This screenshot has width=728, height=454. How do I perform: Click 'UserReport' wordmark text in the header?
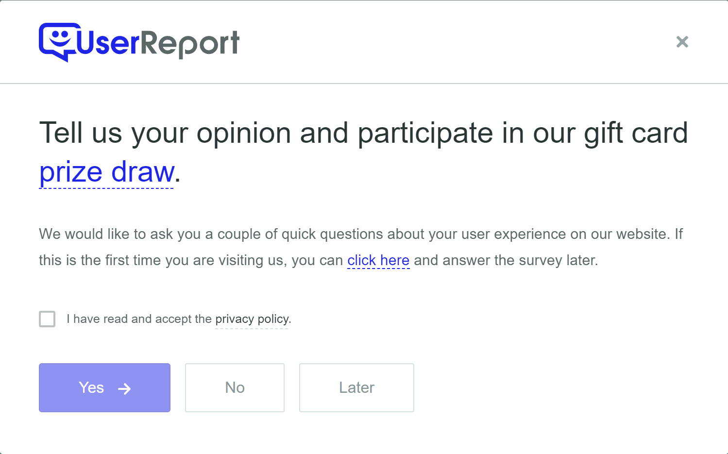pyautogui.click(x=155, y=43)
